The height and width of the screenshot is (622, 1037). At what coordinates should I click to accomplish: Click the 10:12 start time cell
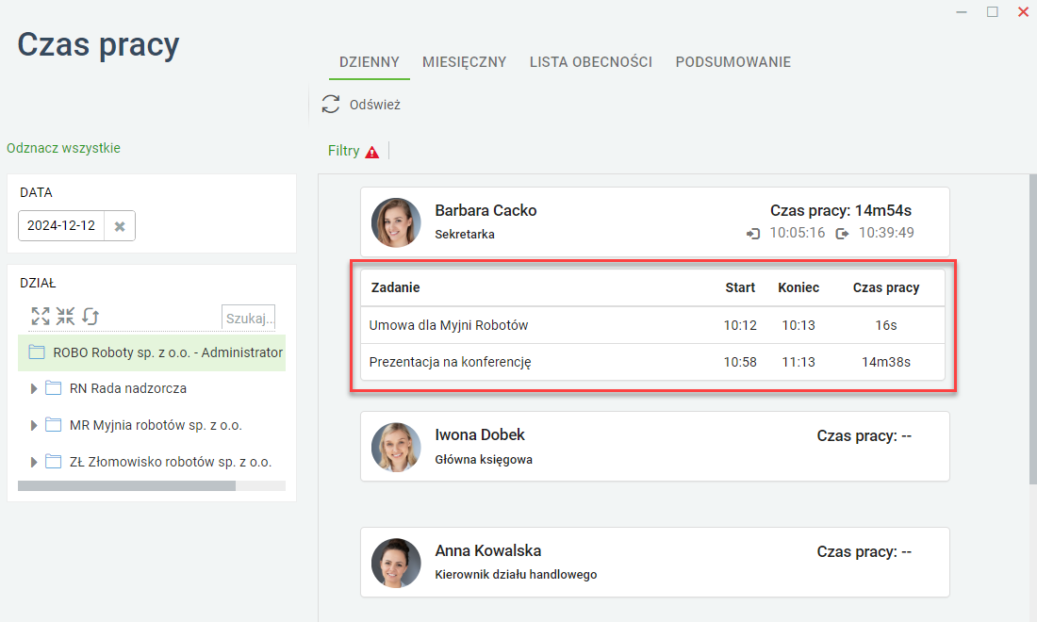740,325
